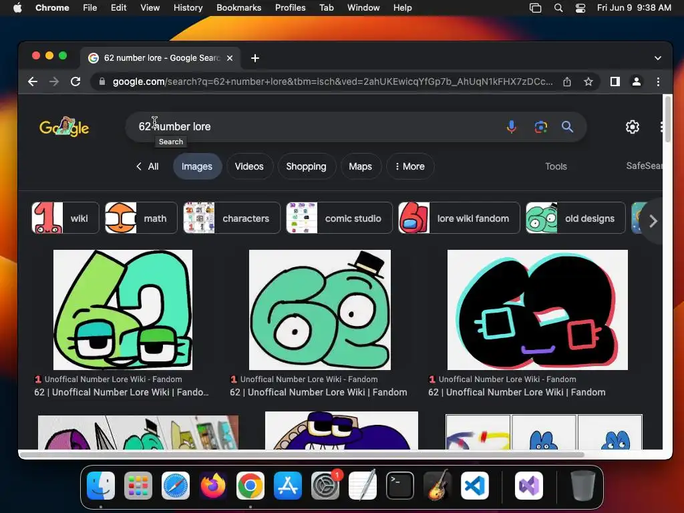Open Terminal from the Dock
This screenshot has height=513, width=684.
(400, 486)
